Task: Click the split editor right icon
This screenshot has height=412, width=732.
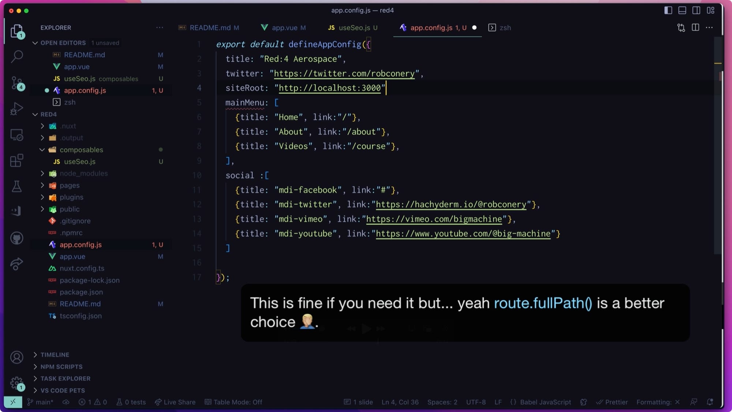Action: (x=695, y=27)
